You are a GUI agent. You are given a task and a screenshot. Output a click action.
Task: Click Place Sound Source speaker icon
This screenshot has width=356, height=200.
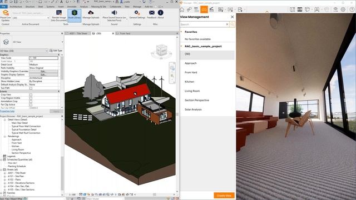[x=114, y=12]
